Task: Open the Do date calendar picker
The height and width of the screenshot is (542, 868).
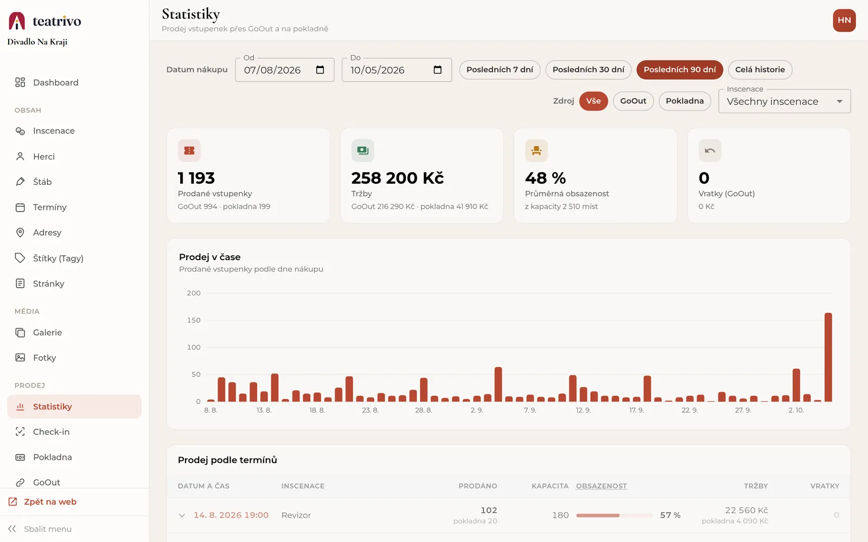Action: 438,70
